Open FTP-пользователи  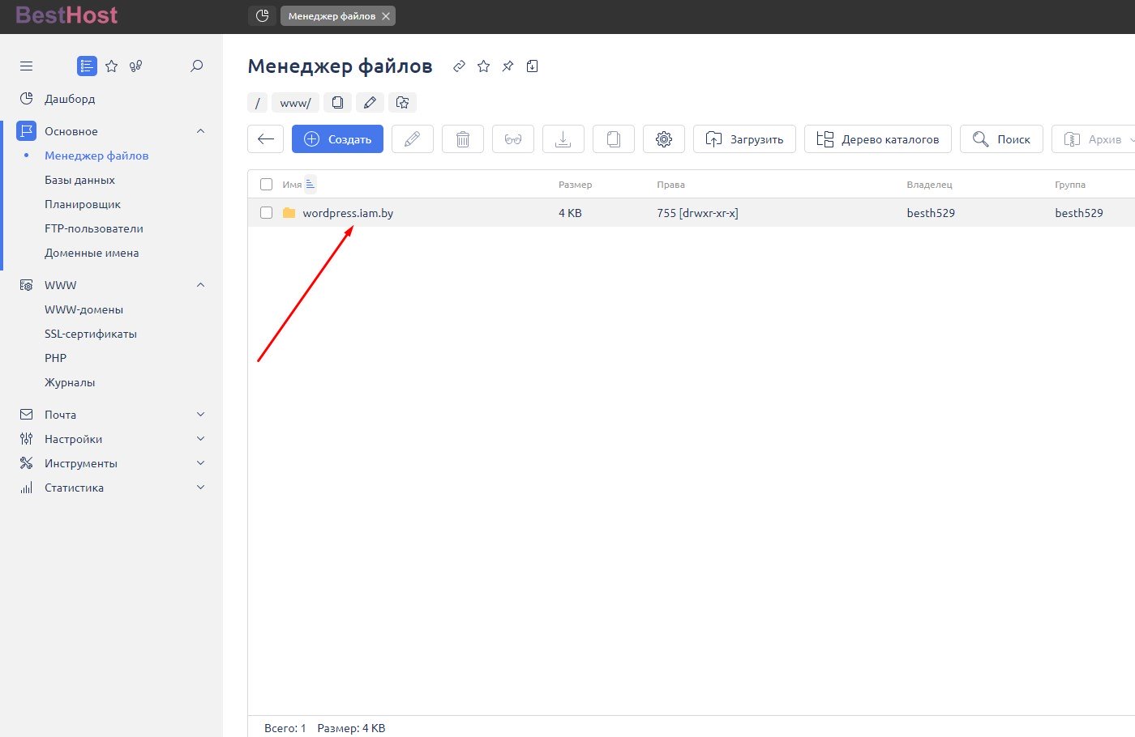coord(94,228)
